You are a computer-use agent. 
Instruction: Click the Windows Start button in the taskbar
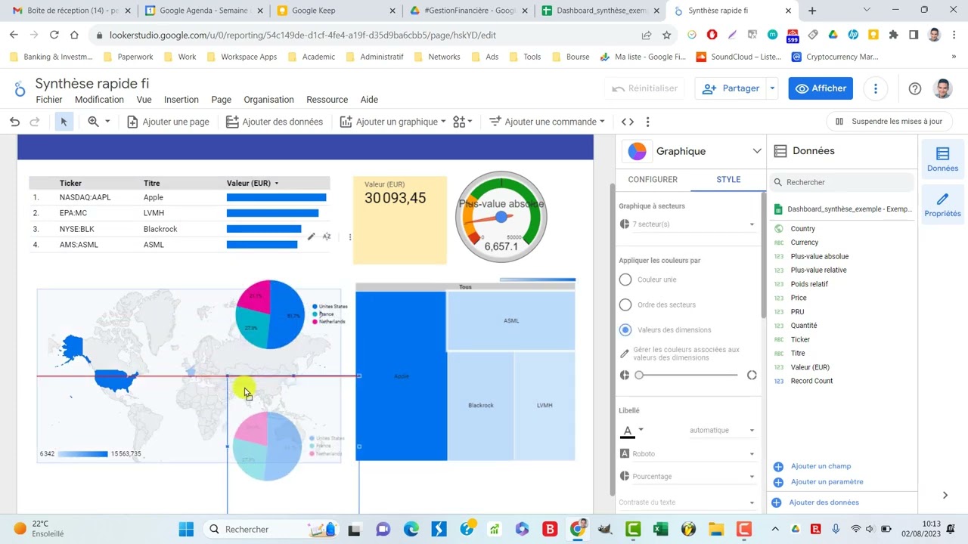click(x=186, y=529)
